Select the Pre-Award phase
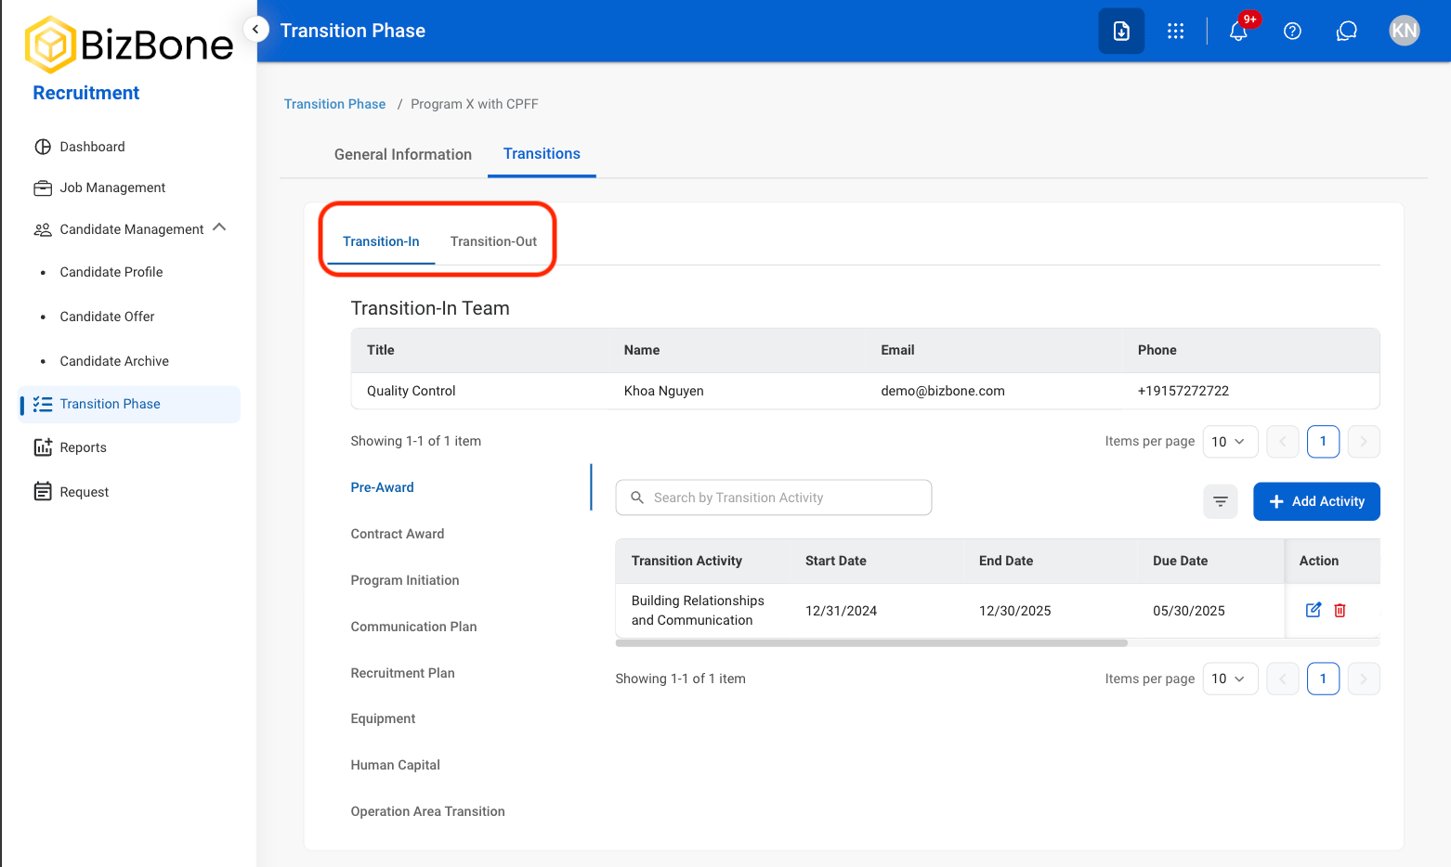The image size is (1451, 867). tap(383, 487)
